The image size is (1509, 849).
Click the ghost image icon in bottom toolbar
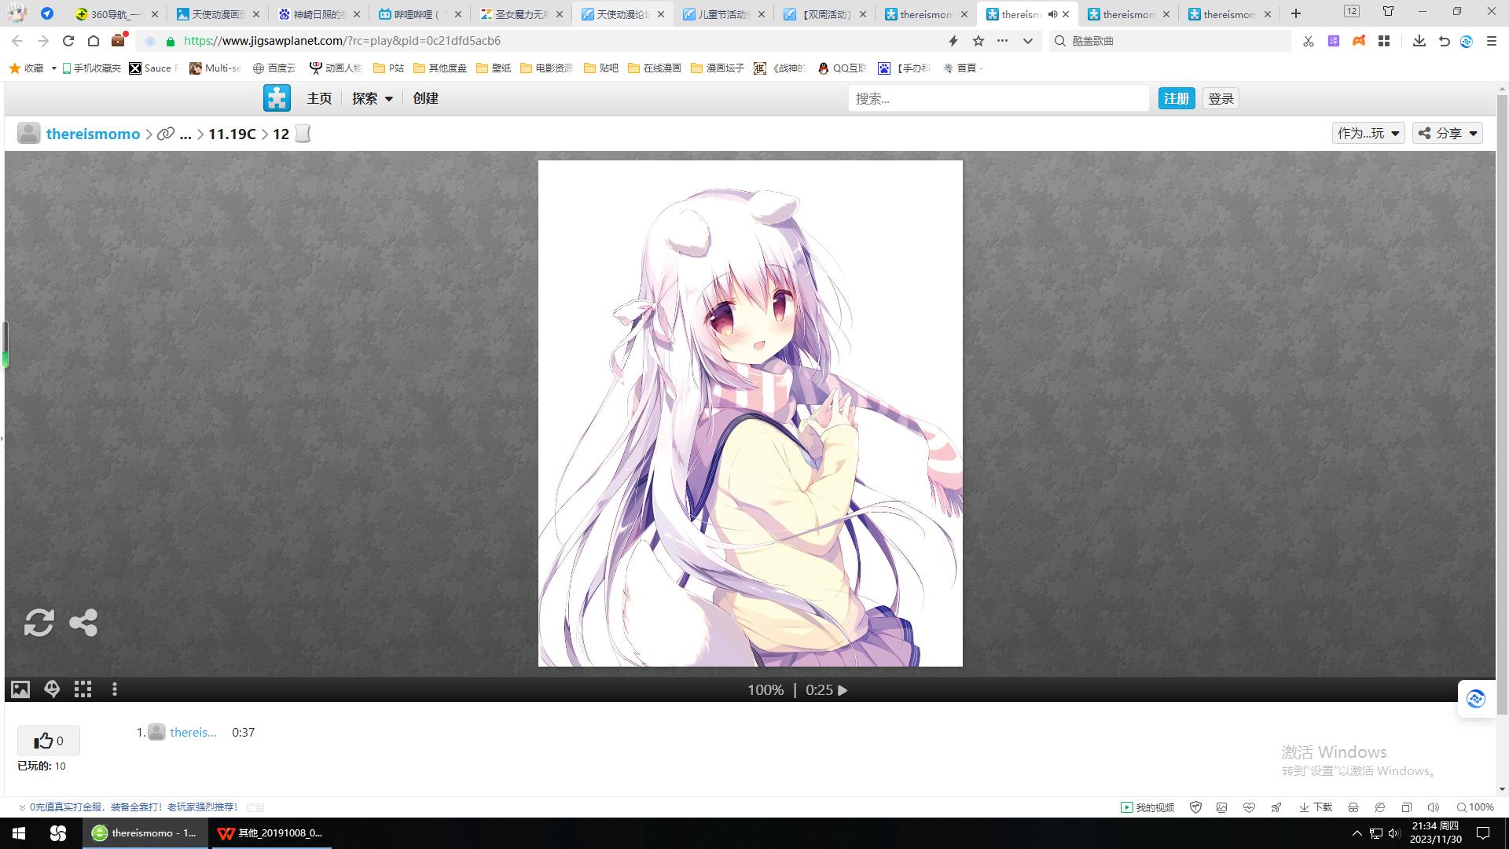52,689
